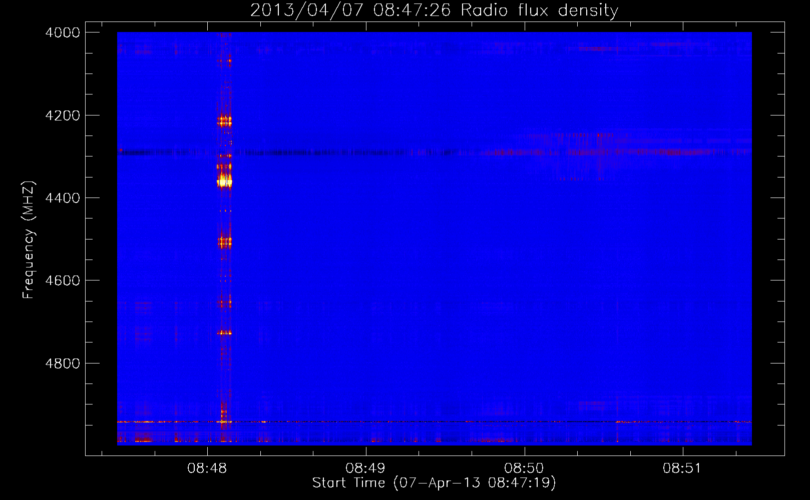This screenshot has width=810, height=500.
Task: Click the 08:48 time tick label
Action: click(207, 468)
